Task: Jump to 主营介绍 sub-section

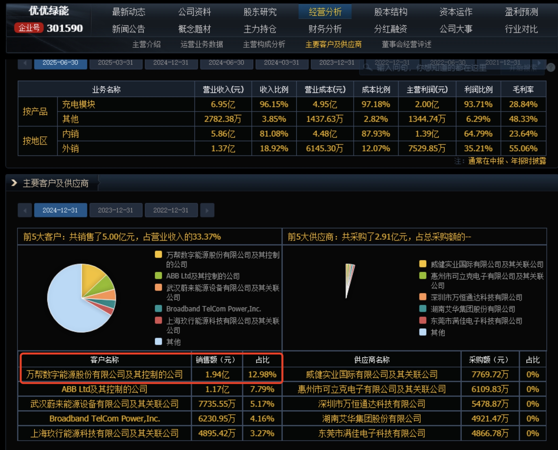Action: coord(147,44)
